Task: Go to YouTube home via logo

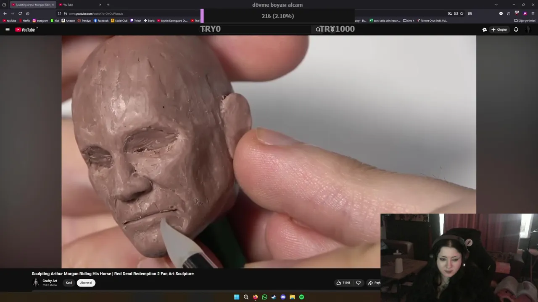Action: (26, 30)
